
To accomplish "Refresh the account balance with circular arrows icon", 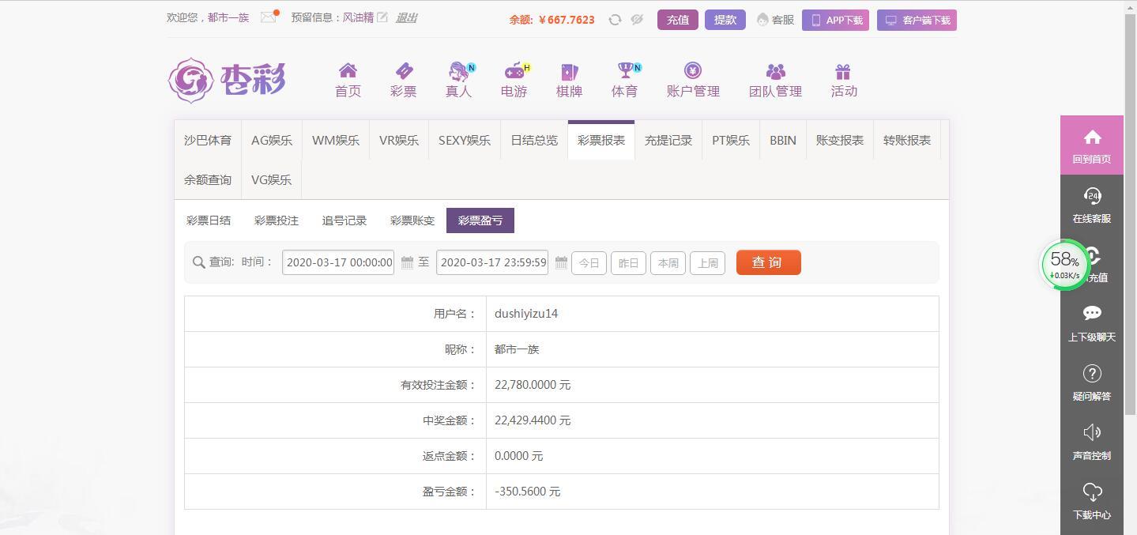I will coord(615,20).
